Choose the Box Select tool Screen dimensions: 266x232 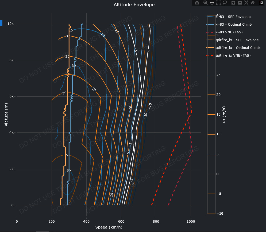(218, 3)
